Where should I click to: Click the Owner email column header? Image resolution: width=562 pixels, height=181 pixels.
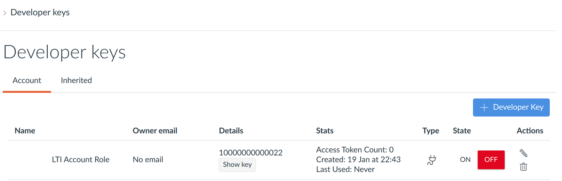pos(155,131)
